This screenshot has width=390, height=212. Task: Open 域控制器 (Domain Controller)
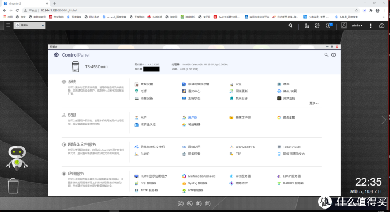191,124
